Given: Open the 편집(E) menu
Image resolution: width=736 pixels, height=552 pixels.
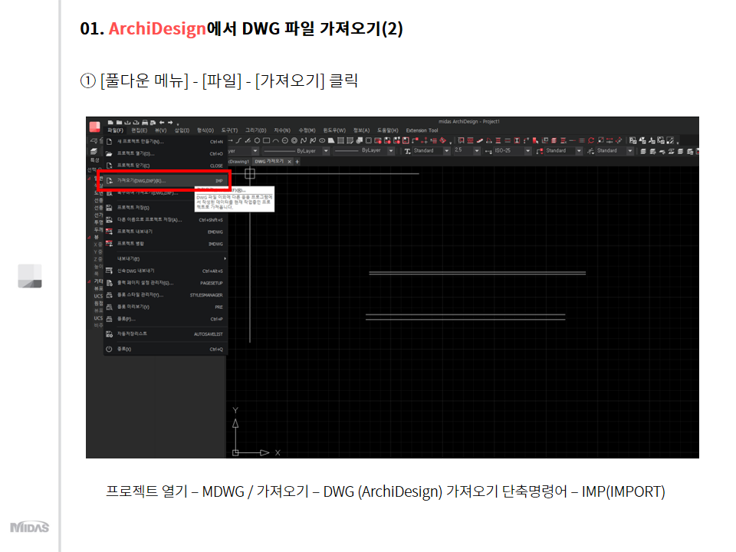Looking at the screenshot, I should (139, 130).
